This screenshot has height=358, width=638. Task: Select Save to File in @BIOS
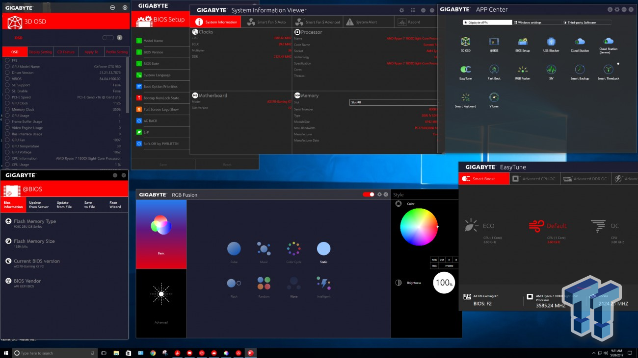point(89,205)
